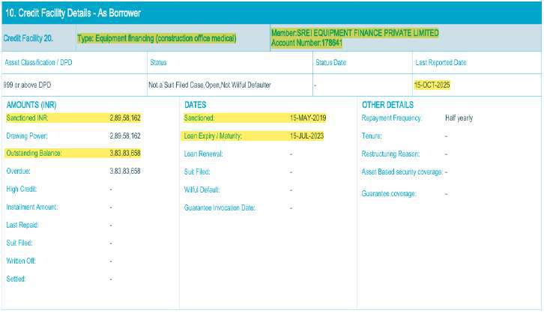Click the 'OTHER DETAILS' section heading
544x313 pixels.
[x=387, y=105]
